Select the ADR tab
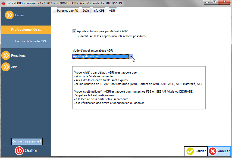This screenshot has width=232, height=158. point(112,11)
